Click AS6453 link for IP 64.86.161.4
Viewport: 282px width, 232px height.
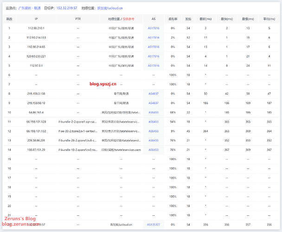coord(153,112)
